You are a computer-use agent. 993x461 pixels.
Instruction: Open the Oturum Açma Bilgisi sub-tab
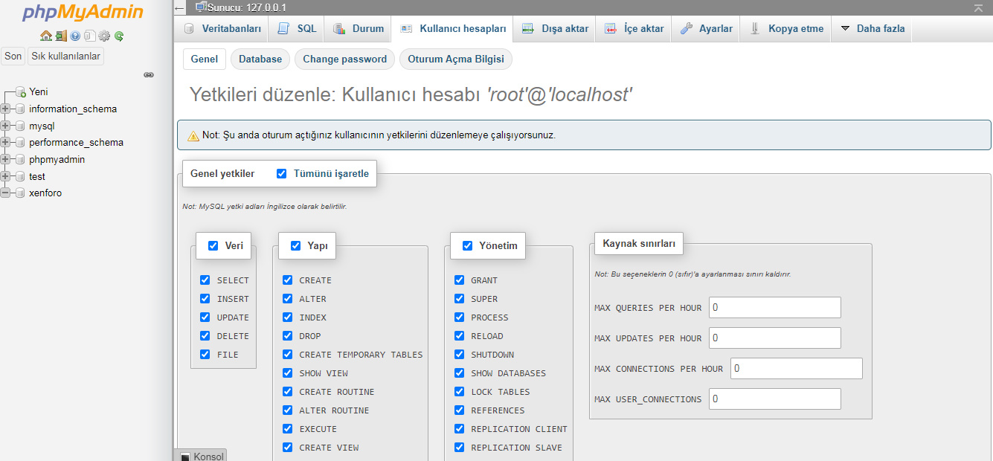coord(456,59)
